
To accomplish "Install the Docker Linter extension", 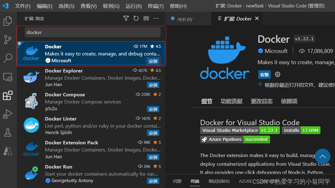I will click(x=153, y=133).
